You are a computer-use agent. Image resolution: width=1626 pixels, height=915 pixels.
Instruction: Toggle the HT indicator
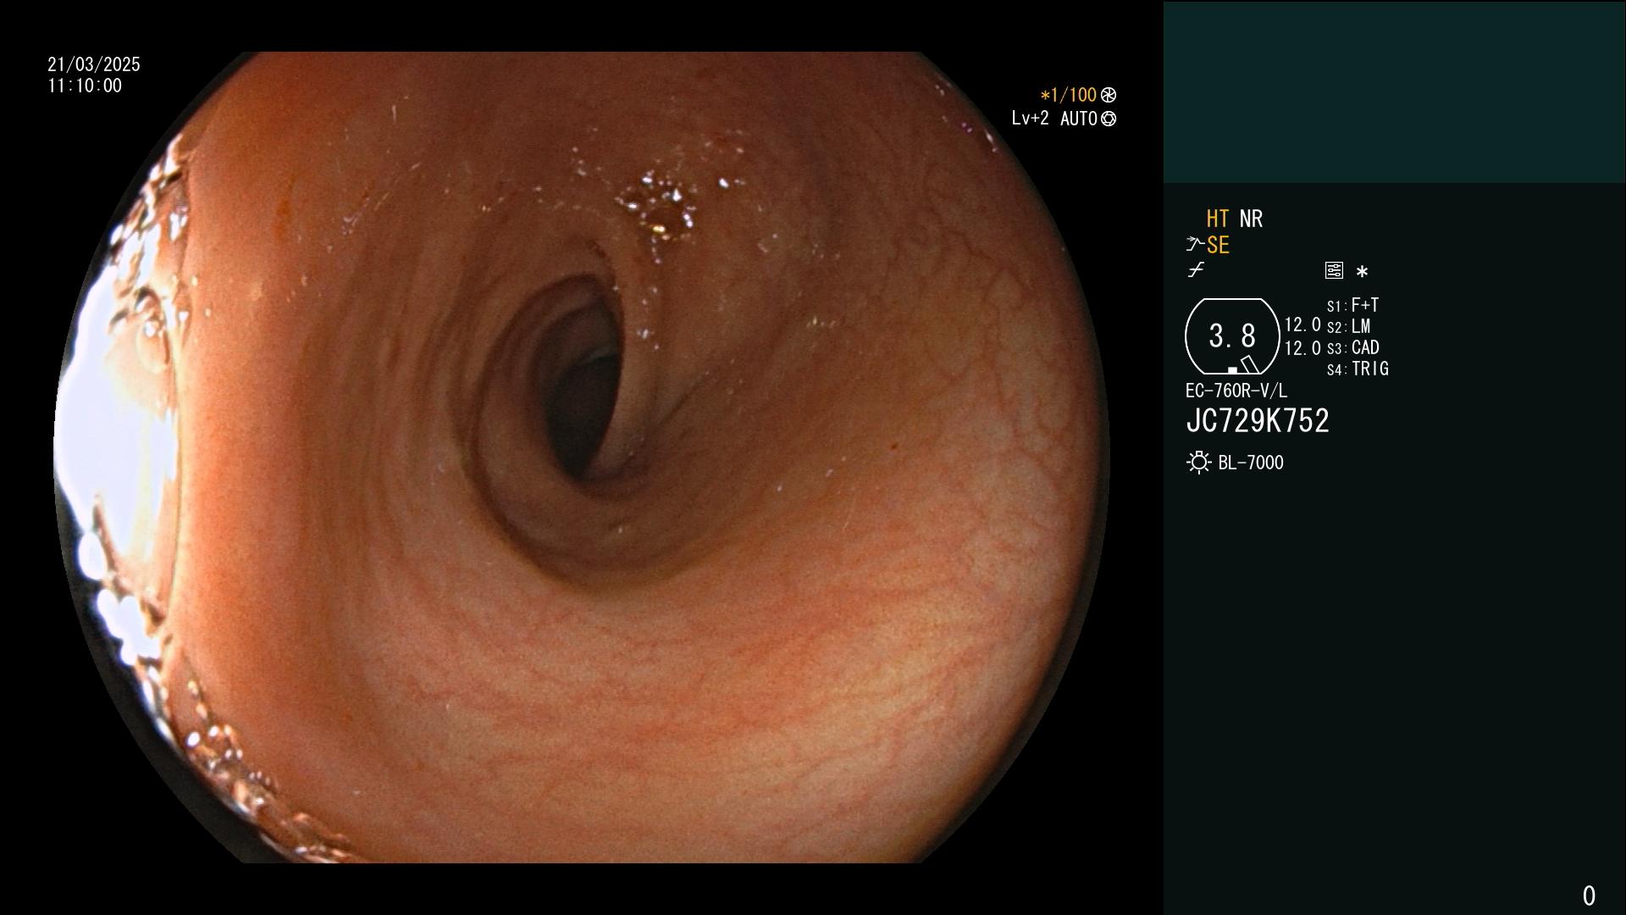tap(1218, 219)
